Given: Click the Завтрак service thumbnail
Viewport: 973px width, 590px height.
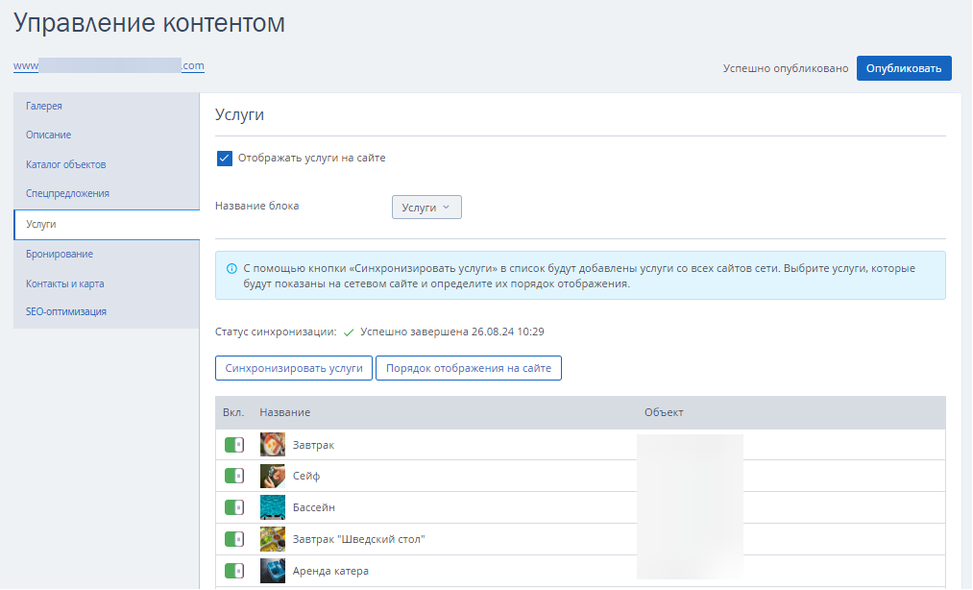Looking at the screenshot, I should pos(273,445).
